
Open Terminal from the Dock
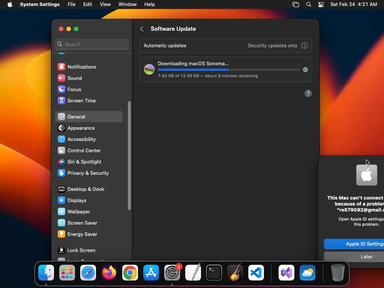pyautogui.click(x=214, y=273)
